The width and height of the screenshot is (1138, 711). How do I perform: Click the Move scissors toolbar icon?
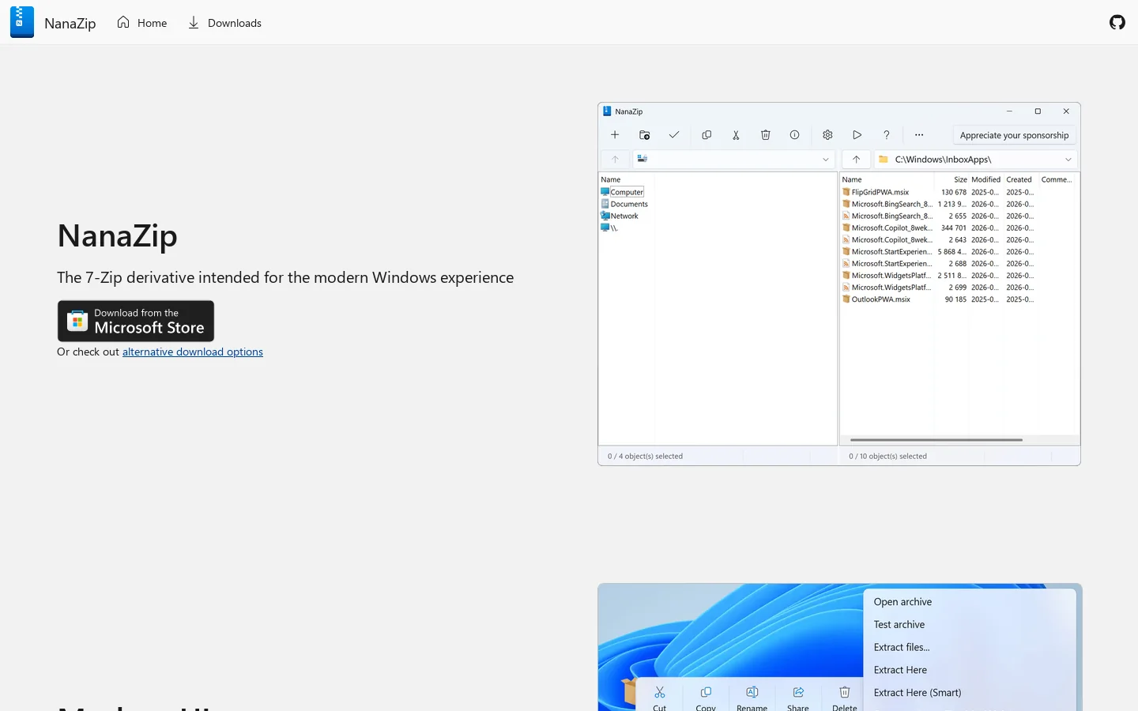coord(736,135)
